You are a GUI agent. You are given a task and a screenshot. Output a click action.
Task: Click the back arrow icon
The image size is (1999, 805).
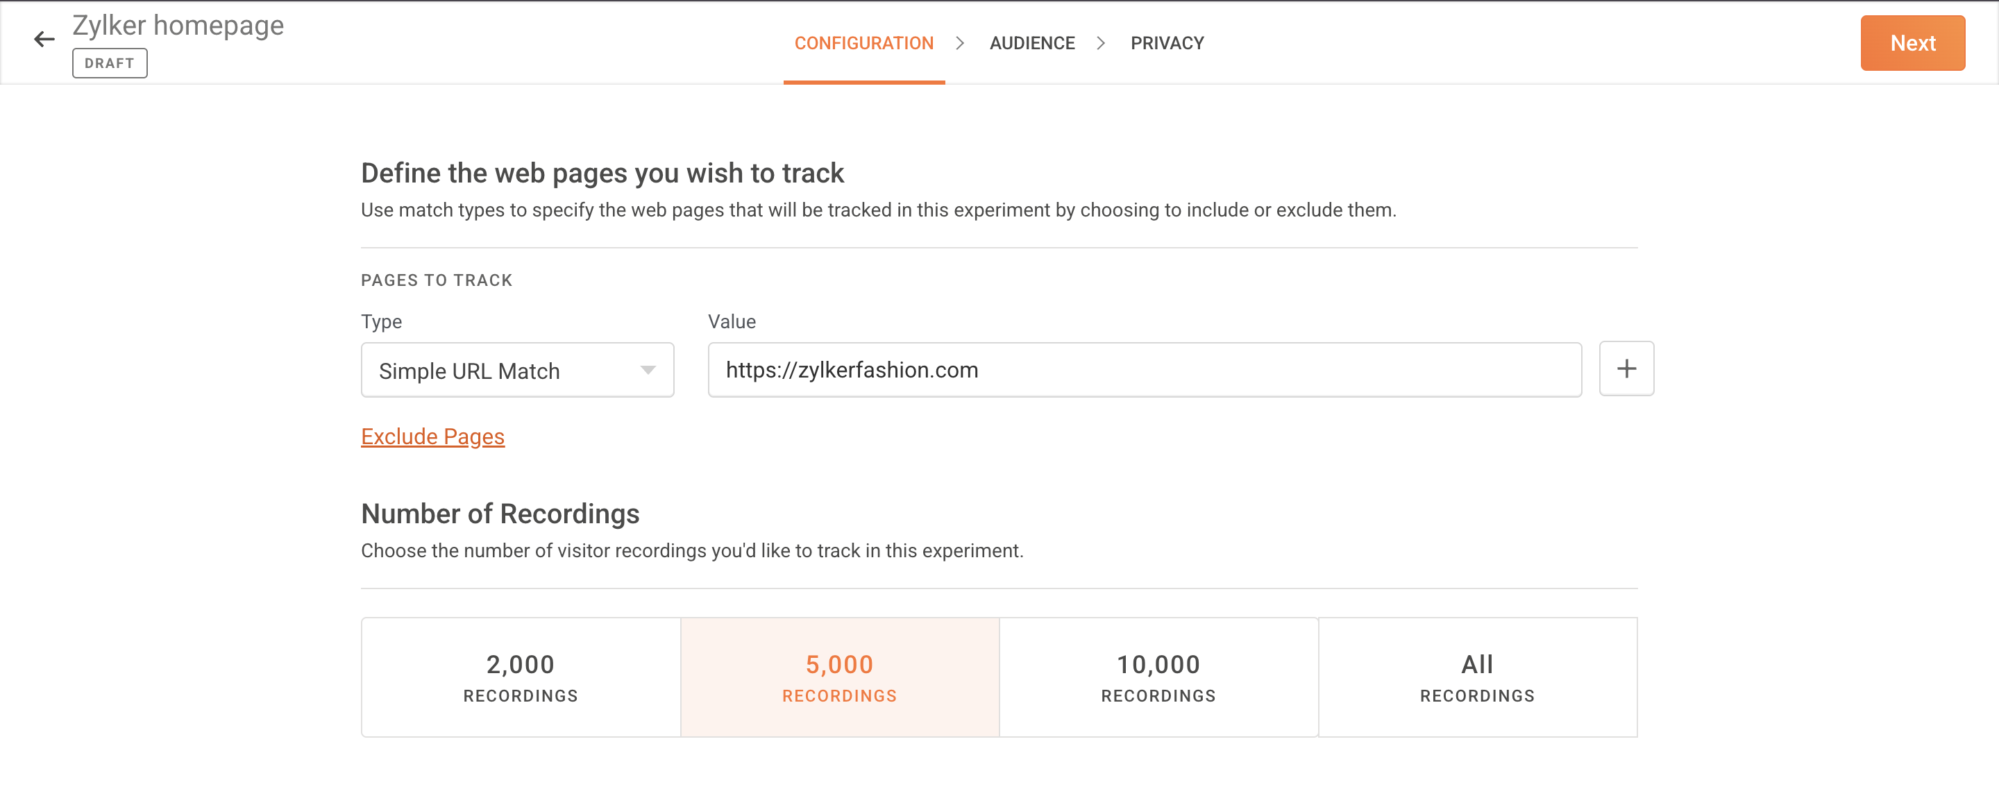point(44,39)
